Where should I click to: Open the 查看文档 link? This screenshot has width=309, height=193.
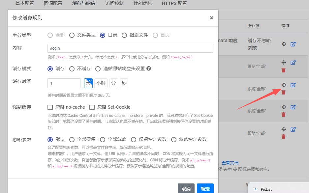pos(230,163)
